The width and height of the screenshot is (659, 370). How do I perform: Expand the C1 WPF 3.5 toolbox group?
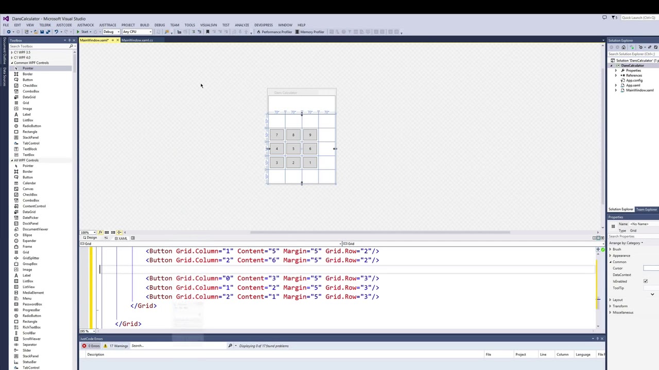[12, 52]
